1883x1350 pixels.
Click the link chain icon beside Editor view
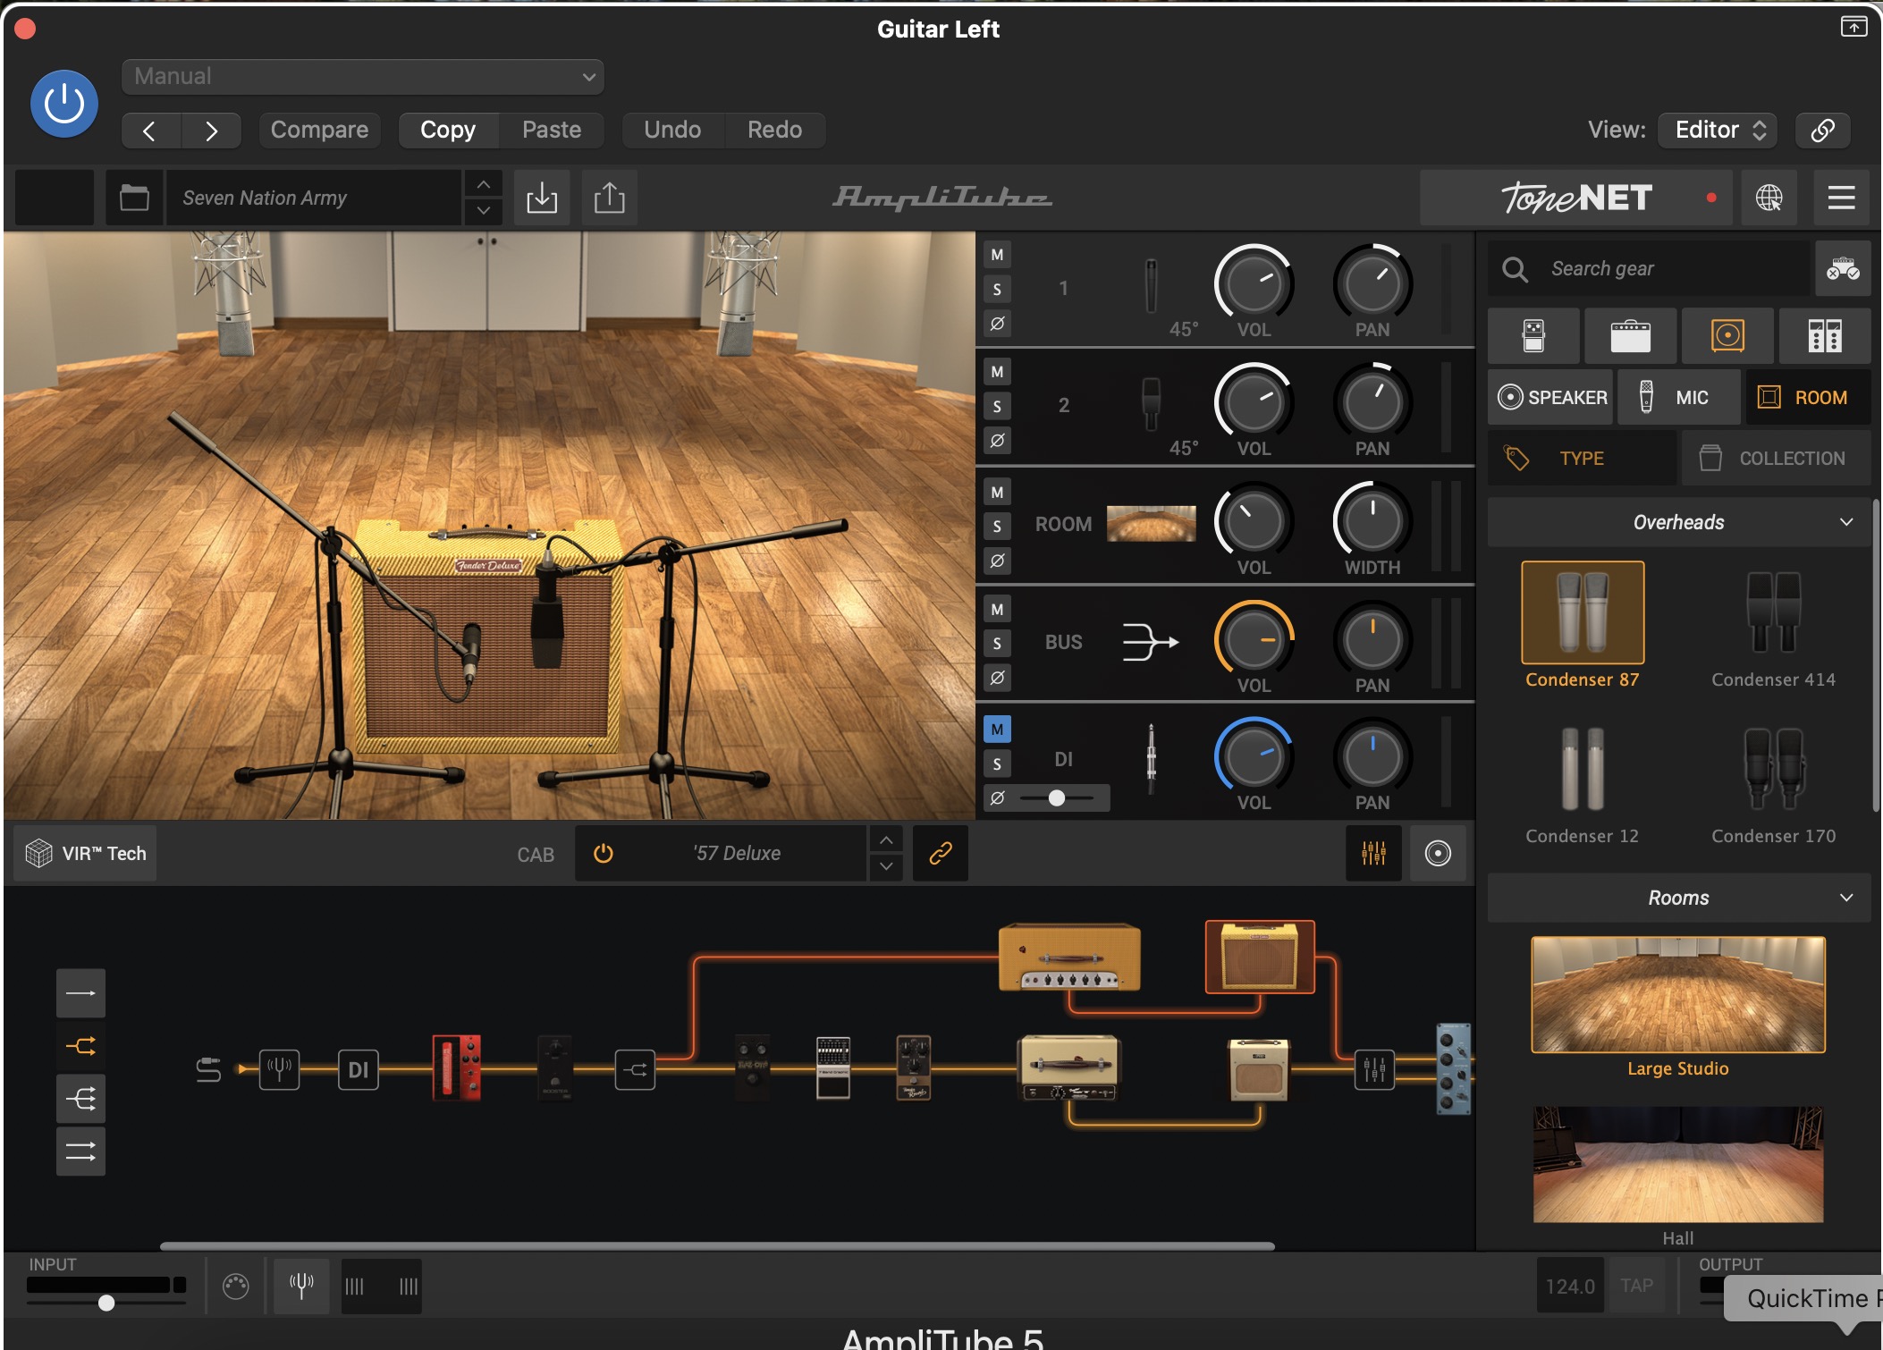pos(1823,131)
